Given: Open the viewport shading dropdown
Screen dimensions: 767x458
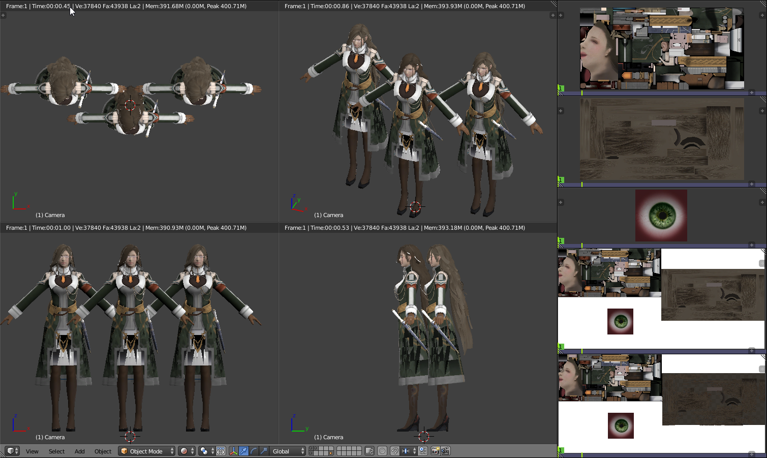Looking at the screenshot, I should (x=187, y=451).
